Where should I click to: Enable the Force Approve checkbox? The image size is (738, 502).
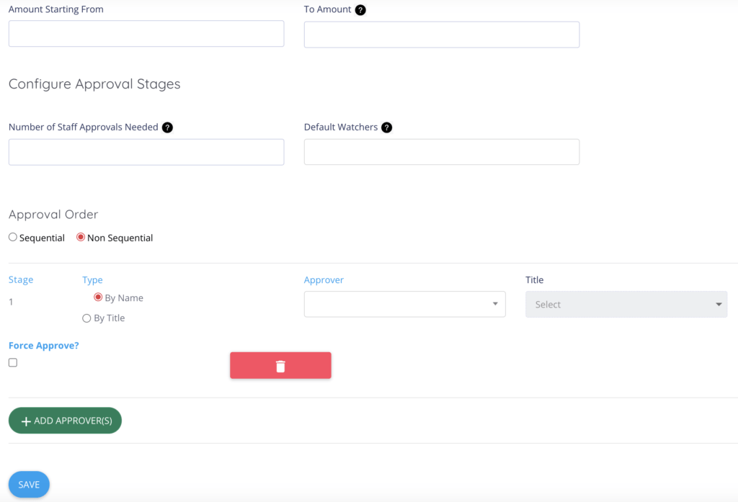13,363
